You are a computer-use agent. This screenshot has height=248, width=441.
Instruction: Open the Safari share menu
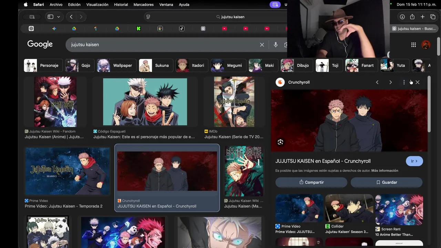[x=412, y=17]
